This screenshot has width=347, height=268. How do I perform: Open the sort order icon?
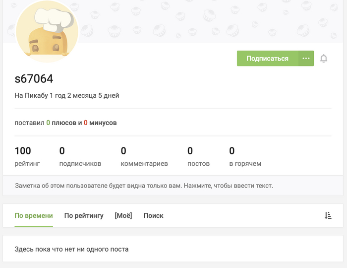(328, 215)
